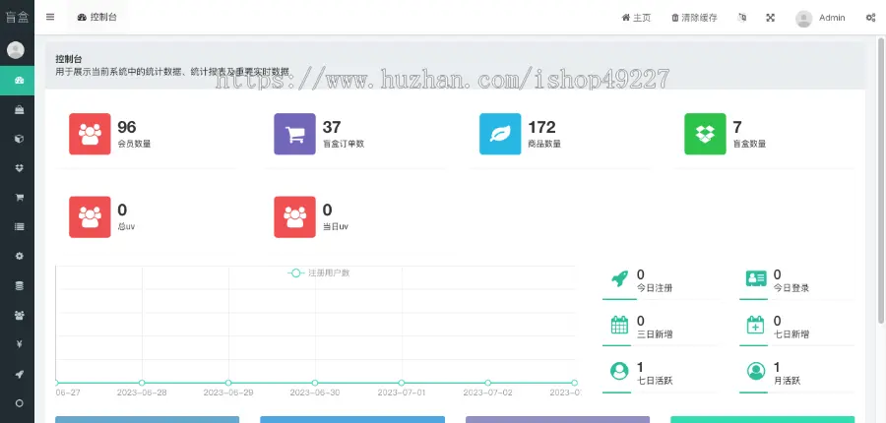The width and height of the screenshot is (886, 423).
Task: Open the language switch icon in top bar
Action: 742,18
